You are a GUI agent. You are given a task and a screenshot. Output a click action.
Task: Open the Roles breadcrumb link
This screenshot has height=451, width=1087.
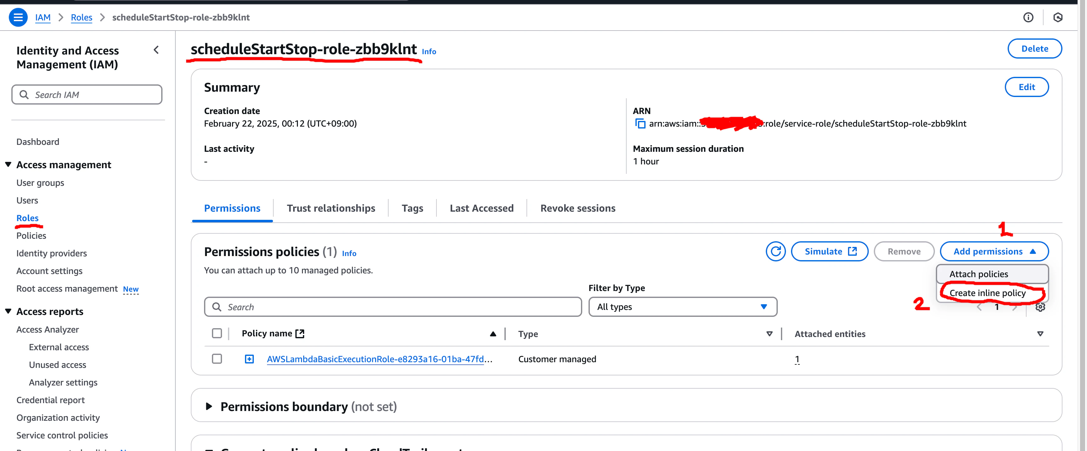(82, 17)
